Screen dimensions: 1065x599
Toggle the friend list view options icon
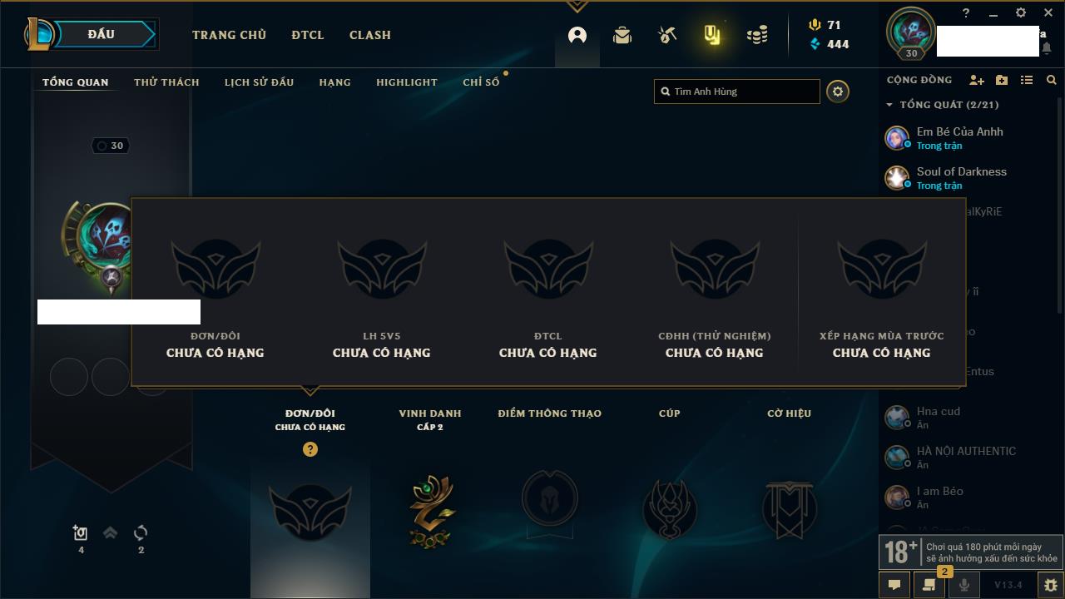click(x=1027, y=81)
